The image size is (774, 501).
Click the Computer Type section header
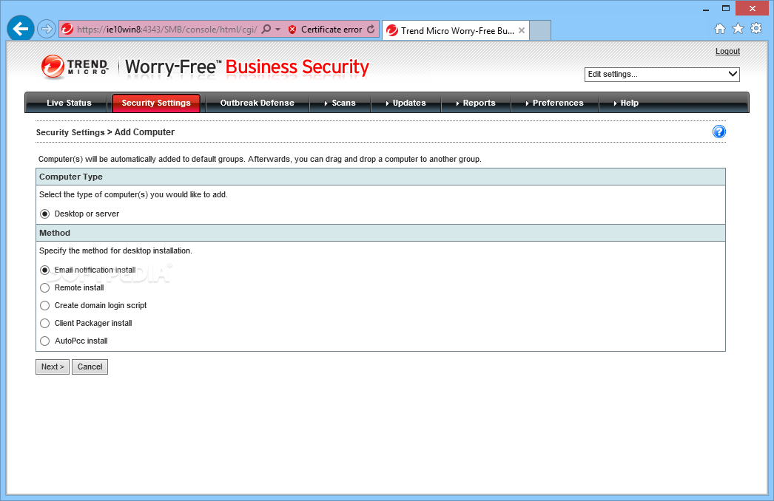[x=380, y=177]
